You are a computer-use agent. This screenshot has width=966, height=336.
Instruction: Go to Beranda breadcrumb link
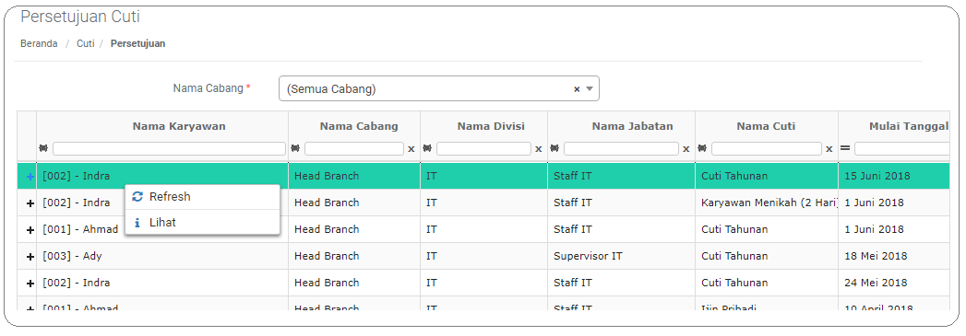coord(39,43)
